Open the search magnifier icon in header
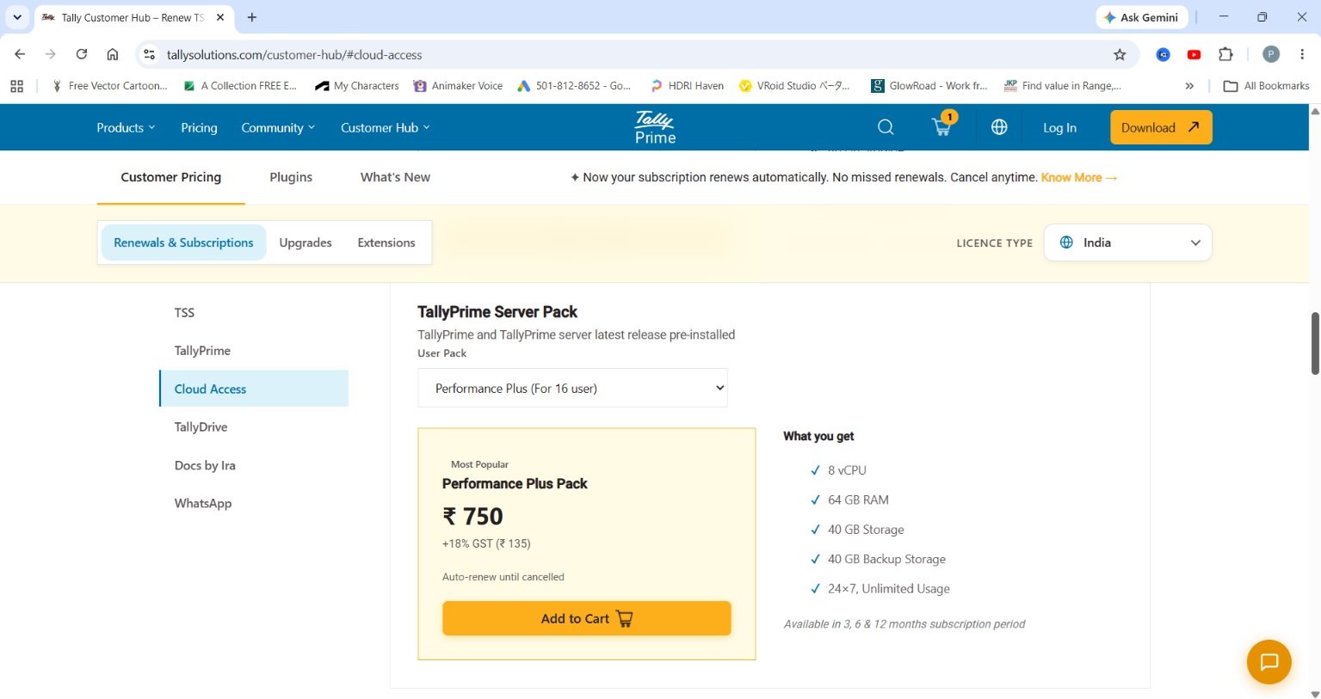Screen dimensions: 1321x699 (886, 127)
